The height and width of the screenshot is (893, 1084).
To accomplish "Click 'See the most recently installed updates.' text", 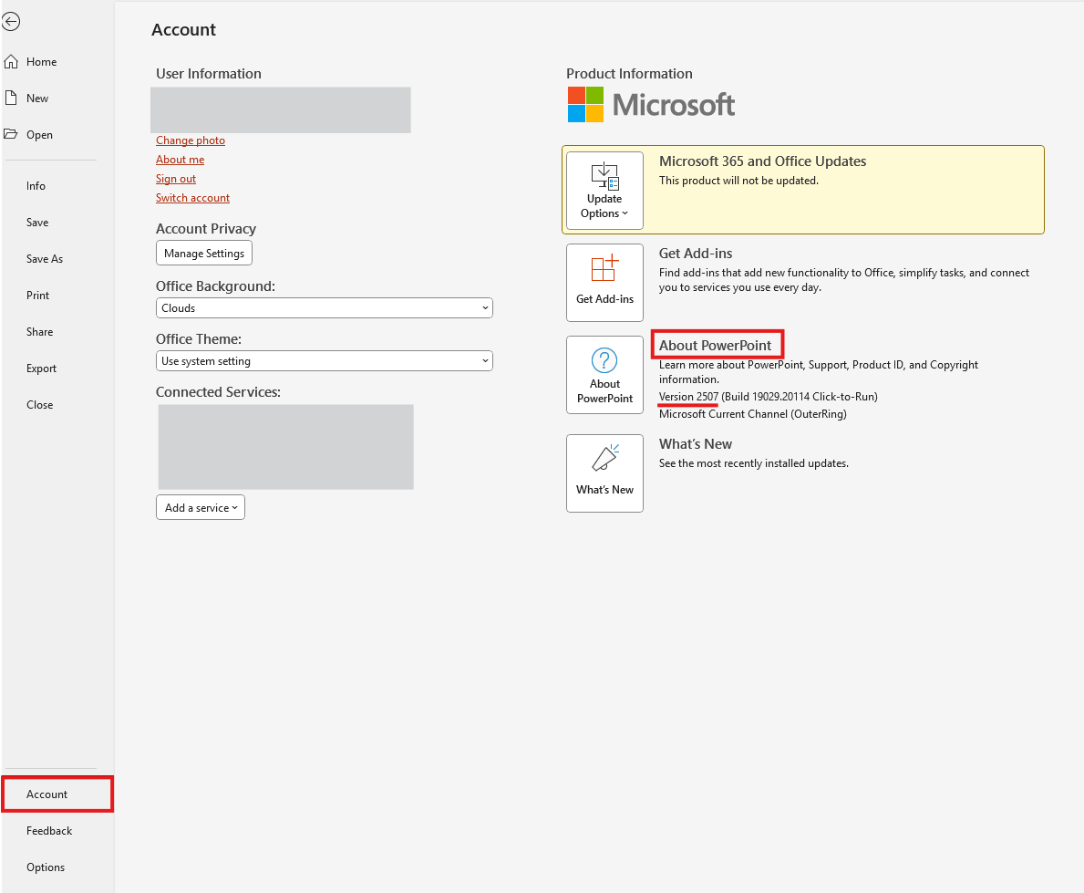I will point(754,463).
